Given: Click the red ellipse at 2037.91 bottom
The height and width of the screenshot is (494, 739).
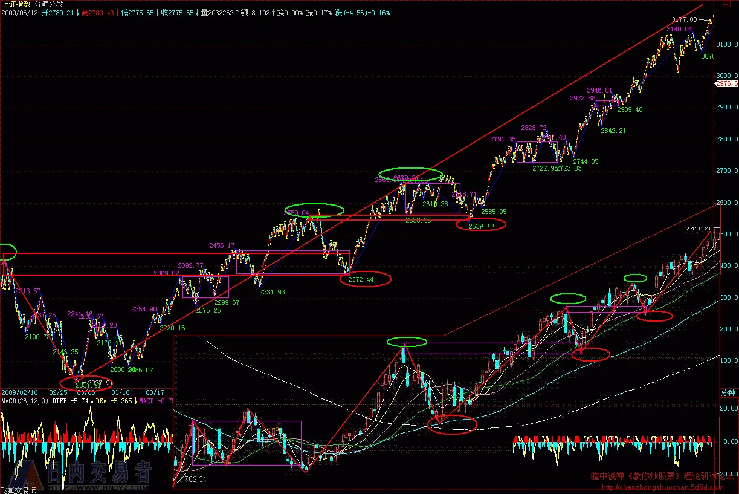Looking at the screenshot, I should pos(86,383).
